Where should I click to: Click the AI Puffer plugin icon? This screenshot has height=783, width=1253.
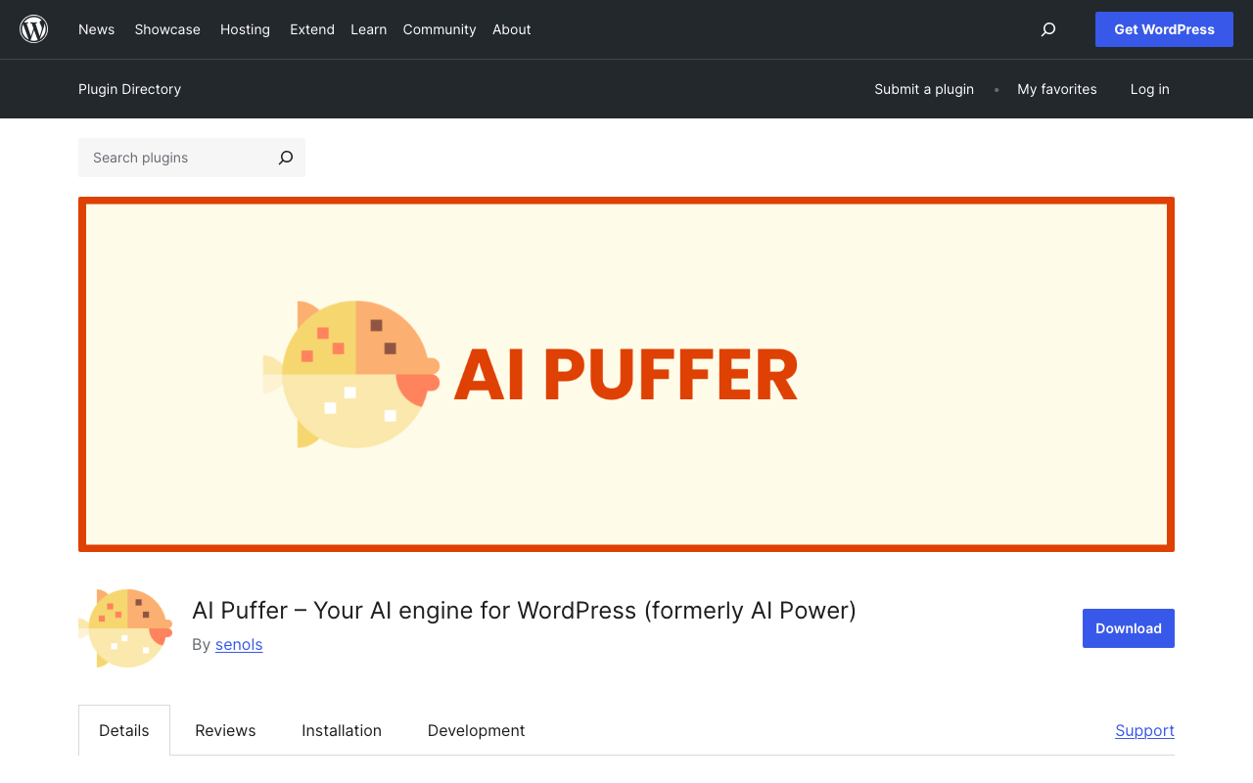(x=125, y=628)
